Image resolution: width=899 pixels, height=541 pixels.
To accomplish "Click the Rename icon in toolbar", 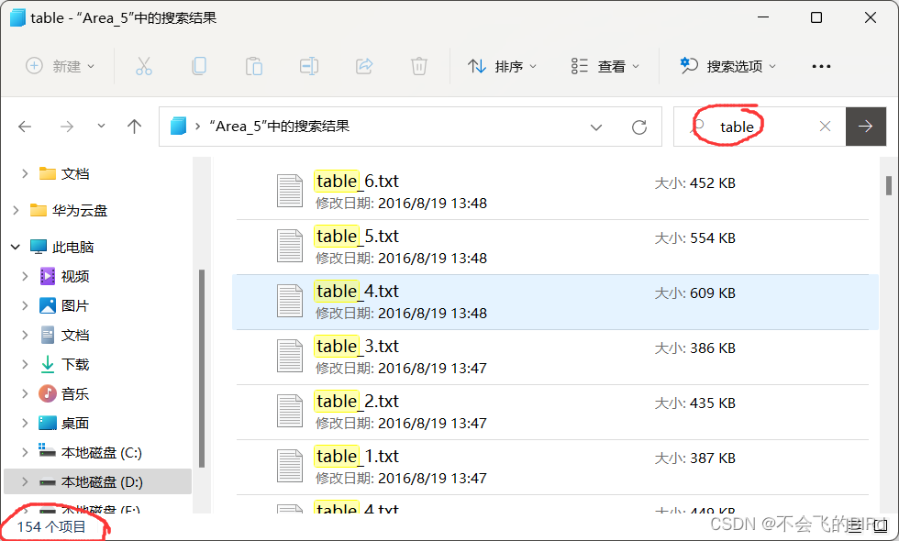I will [x=309, y=66].
